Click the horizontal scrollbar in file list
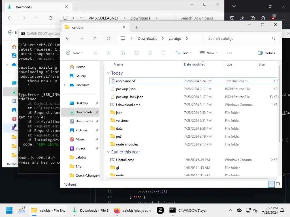This screenshot has height=217, width=290. tap(189, 179)
